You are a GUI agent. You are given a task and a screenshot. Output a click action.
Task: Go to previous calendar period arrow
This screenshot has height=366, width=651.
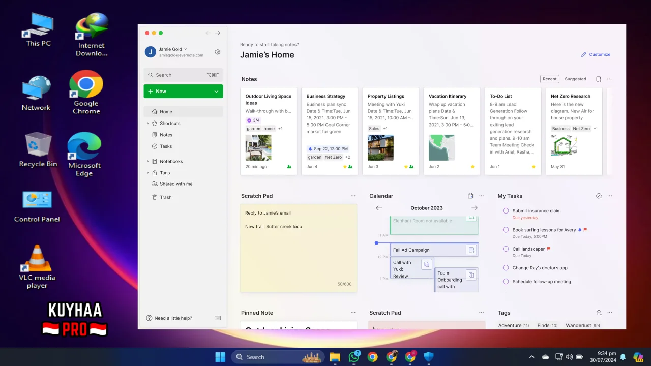379,208
